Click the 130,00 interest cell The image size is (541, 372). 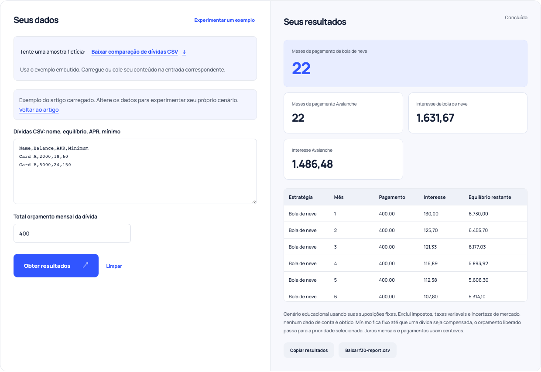[x=431, y=214]
